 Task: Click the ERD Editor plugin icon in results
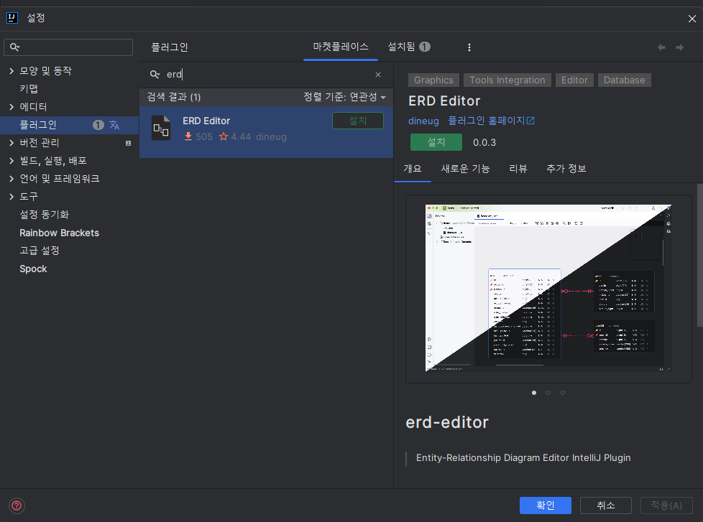click(161, 128)
